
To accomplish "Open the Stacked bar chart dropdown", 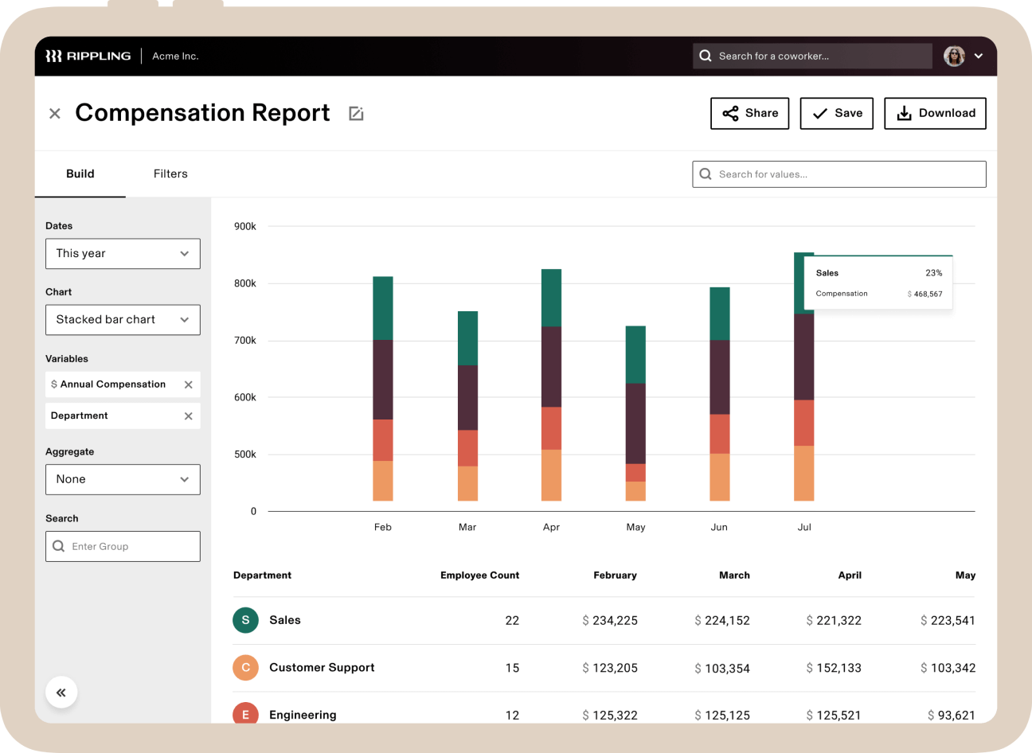I will tap(123, 320).
